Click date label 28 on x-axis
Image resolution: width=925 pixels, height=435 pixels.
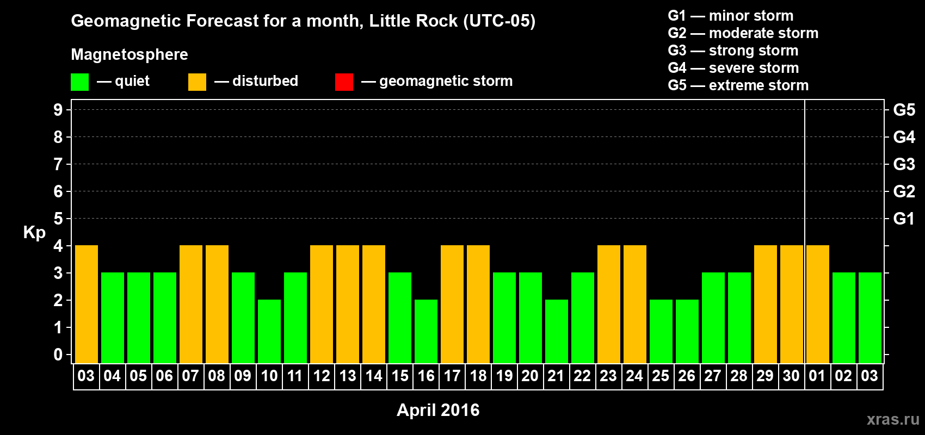coord(739,376)
